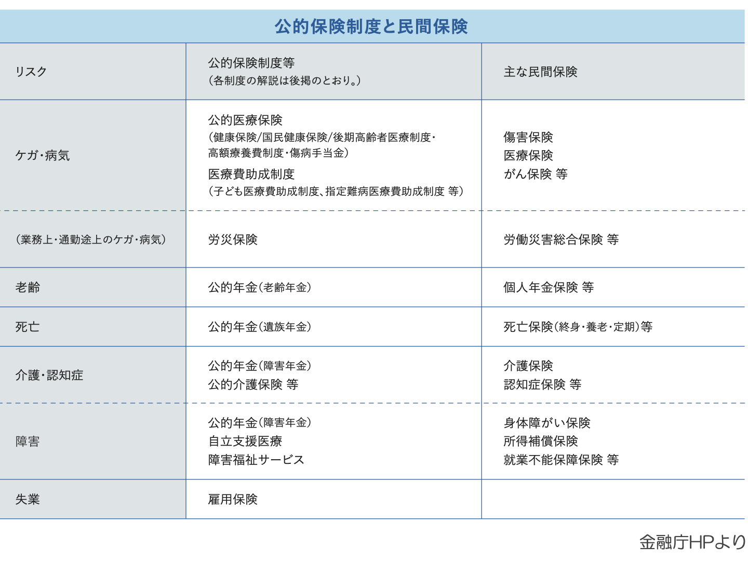This screenshot has width=748, height=561.
Task: Select the 公的介護保険 等 text
Action: point(253,384)
